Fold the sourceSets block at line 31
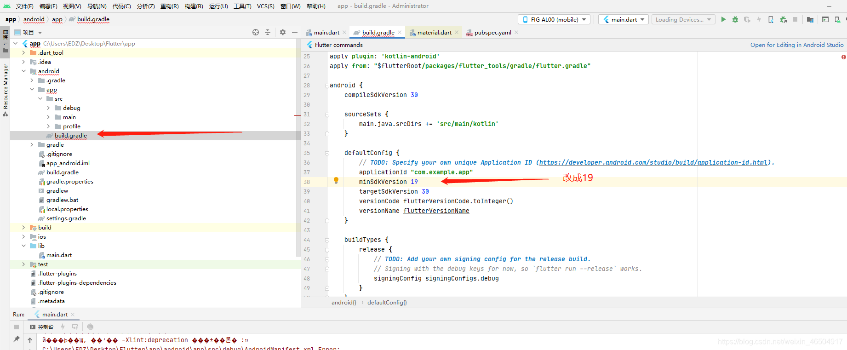847x350 pixels. pos(327,115)
